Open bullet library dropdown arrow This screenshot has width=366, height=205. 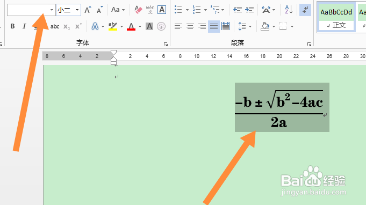click(187, 10)
